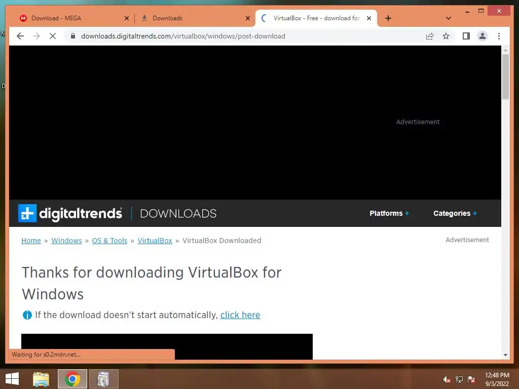Click the address bar URL
This screenshot has height=389, width=519.
coord(183,36)
